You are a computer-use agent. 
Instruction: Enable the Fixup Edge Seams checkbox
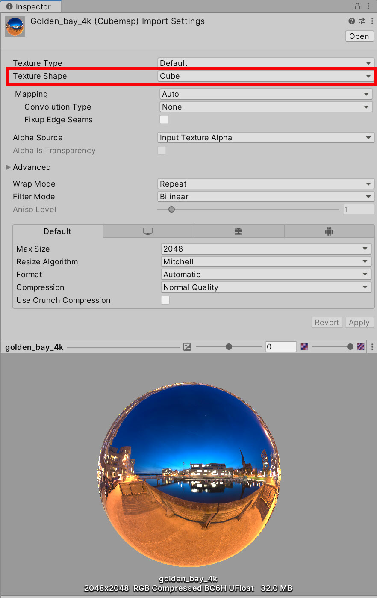(x=164, y=120)
